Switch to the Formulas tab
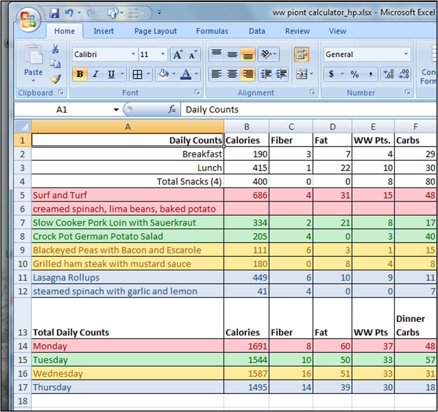 [212, 31]
